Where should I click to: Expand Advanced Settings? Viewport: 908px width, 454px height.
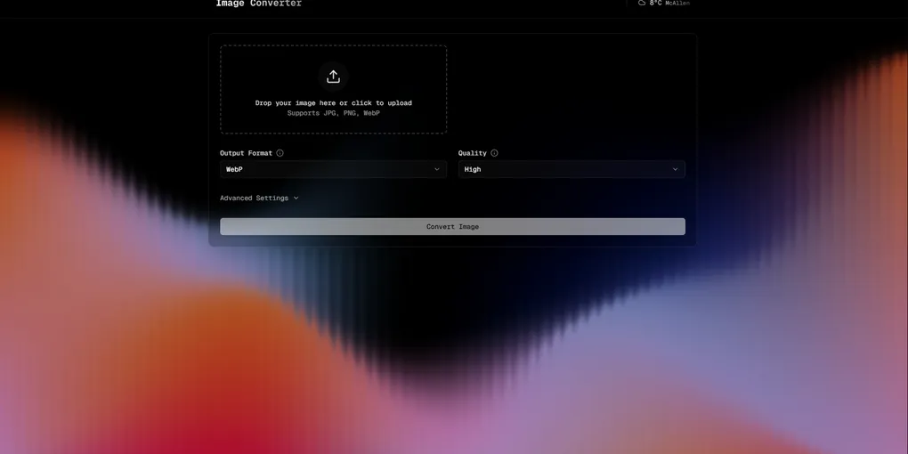[x=259, y=198]
